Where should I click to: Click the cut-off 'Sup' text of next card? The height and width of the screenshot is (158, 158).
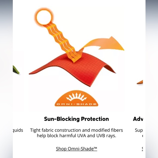[x=139, y=130]
